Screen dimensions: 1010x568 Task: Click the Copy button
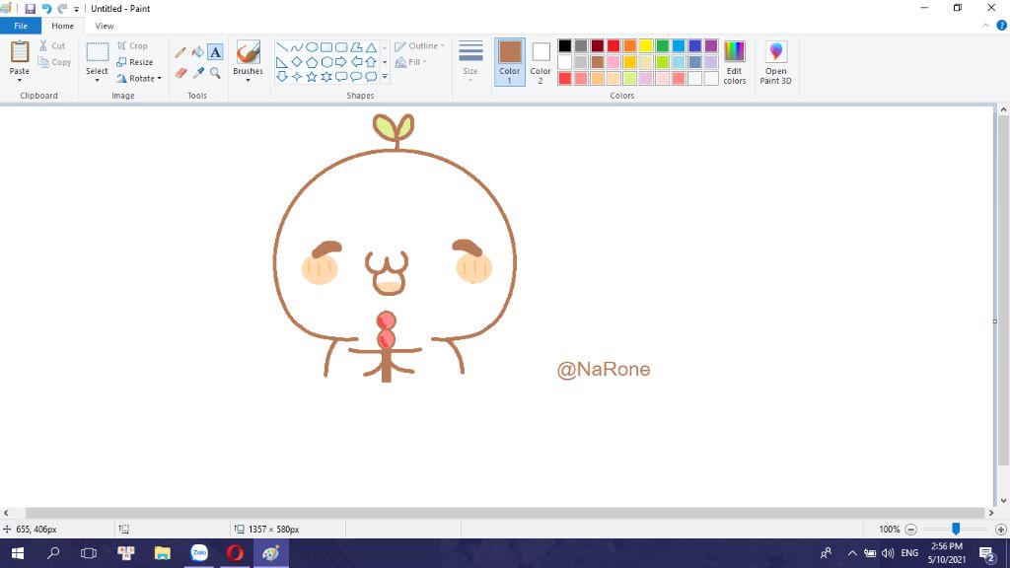tap(55, 62)
